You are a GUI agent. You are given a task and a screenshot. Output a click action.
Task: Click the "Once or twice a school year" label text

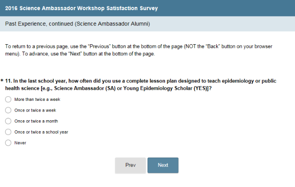point(41,132)
